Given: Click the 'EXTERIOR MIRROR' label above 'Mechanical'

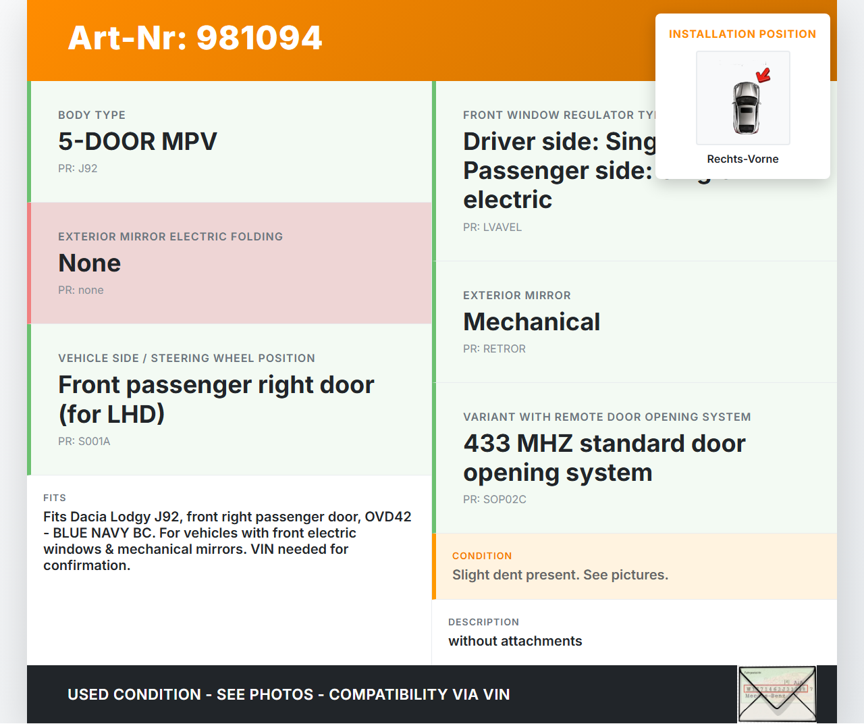Looking at the screenshot, I should (x=517, y=295).
